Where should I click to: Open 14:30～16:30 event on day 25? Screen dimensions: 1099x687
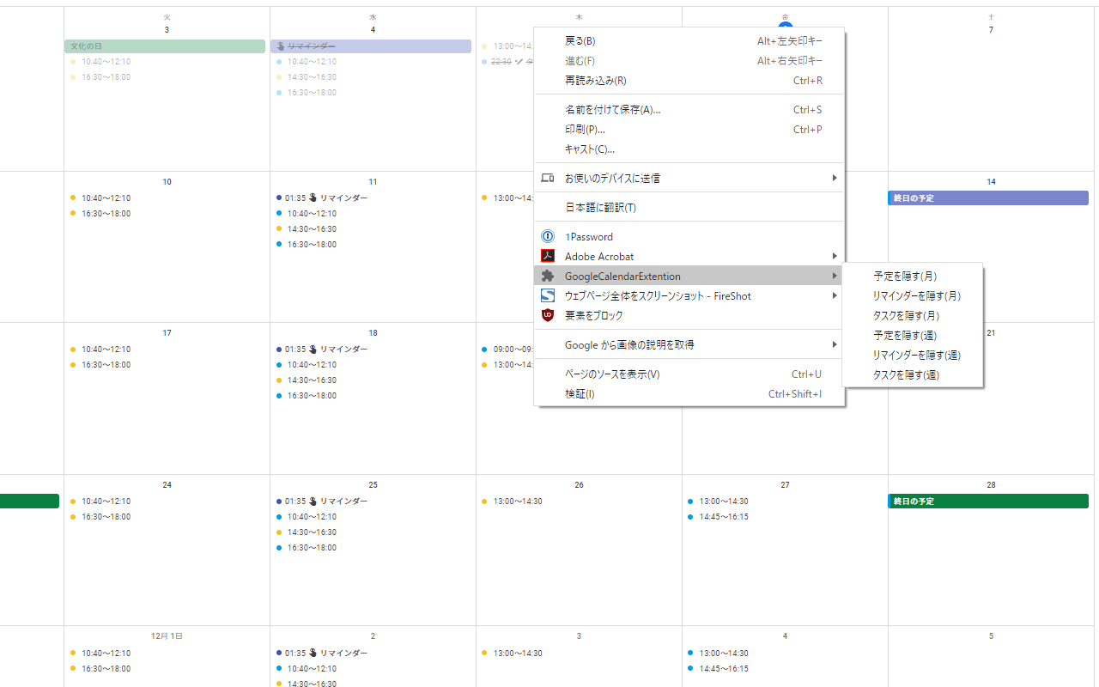tap(307, 532)
